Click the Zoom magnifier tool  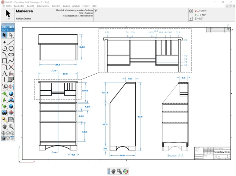(11, 127)
